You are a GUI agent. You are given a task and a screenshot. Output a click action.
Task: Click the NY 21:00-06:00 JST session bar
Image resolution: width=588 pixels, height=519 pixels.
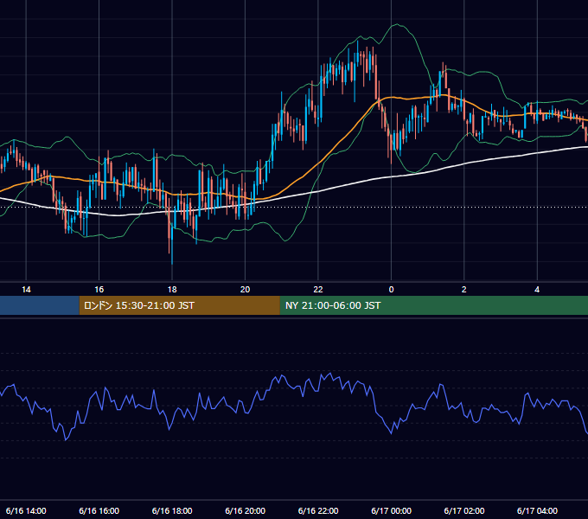tap(434, 305)
